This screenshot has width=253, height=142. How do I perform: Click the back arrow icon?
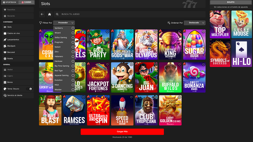click(42, 14)
